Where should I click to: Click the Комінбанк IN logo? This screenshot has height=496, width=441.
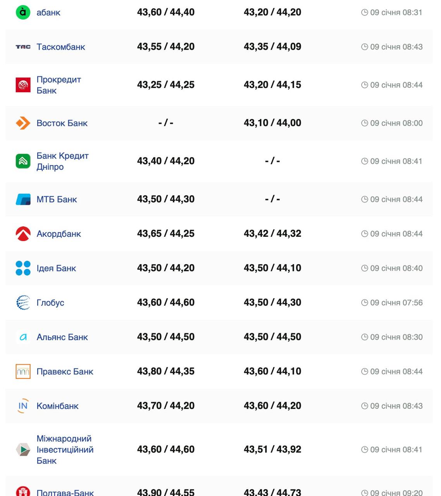pyautogui.click(x=23, y=406)
